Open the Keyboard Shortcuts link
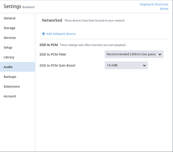Screen dimensions: 173x152 [154, 4]
